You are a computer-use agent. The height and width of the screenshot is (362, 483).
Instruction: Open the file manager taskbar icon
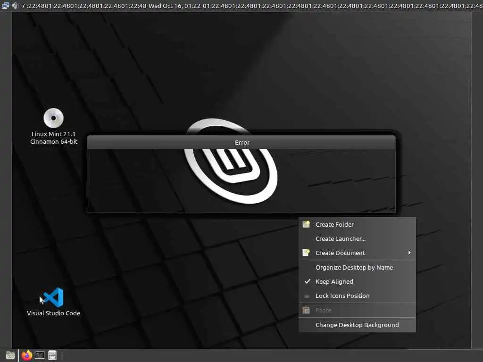point(10,355)
